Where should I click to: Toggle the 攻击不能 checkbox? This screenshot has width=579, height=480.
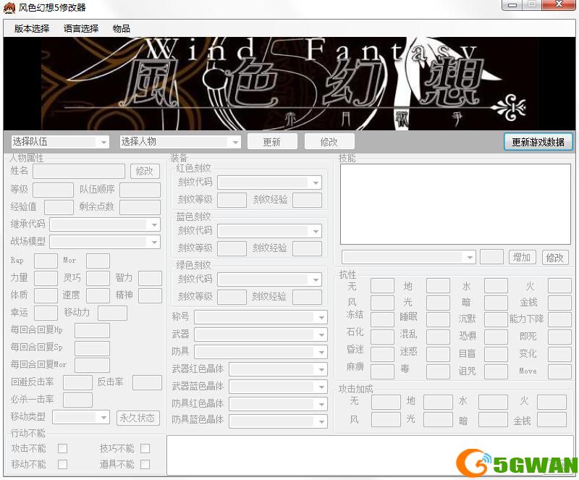(63, 449)
